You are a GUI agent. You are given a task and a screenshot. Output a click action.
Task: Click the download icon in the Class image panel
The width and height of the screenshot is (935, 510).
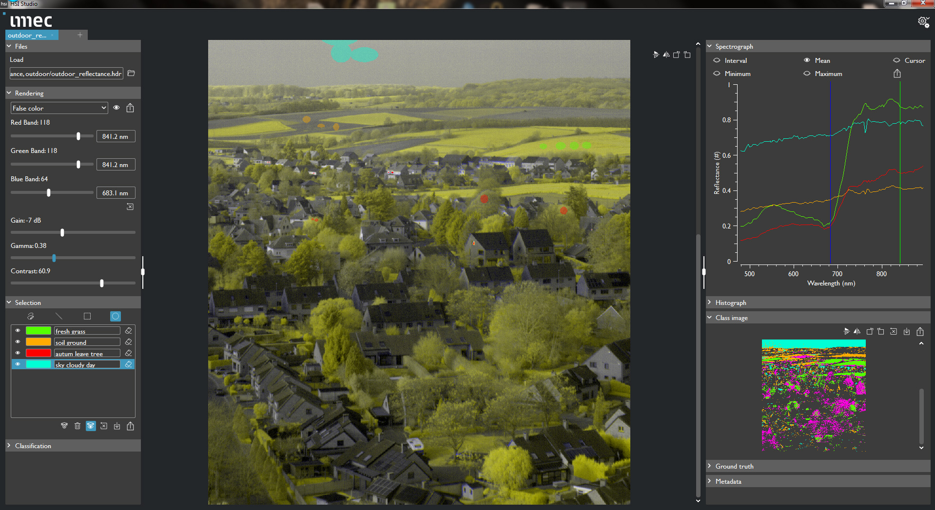[x=907, y=331]
